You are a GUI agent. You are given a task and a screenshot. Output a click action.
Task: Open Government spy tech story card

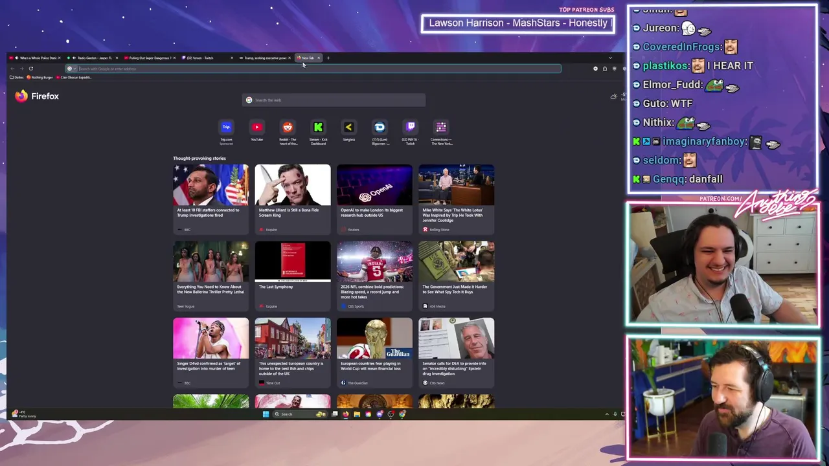pos(457,276)
